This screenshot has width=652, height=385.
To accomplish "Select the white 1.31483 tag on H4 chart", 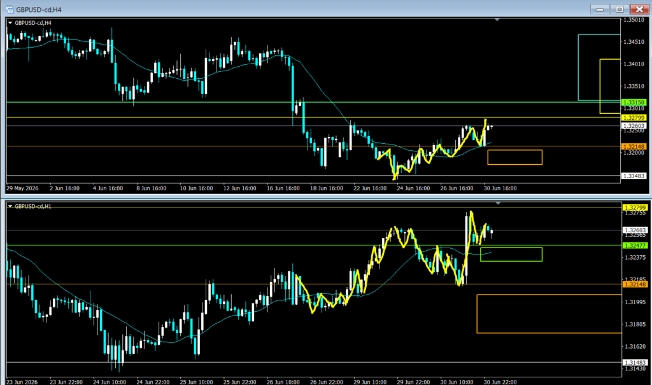I will click(634, 176).
